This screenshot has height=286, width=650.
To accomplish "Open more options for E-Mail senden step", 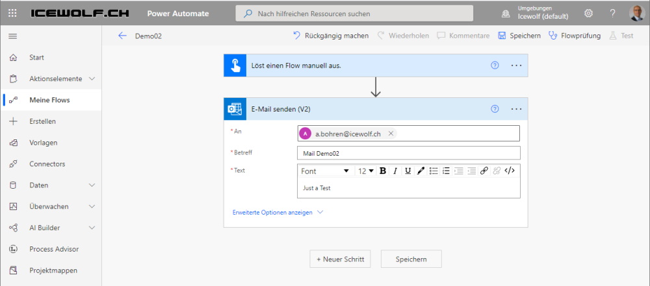I will tap(517, 109).
